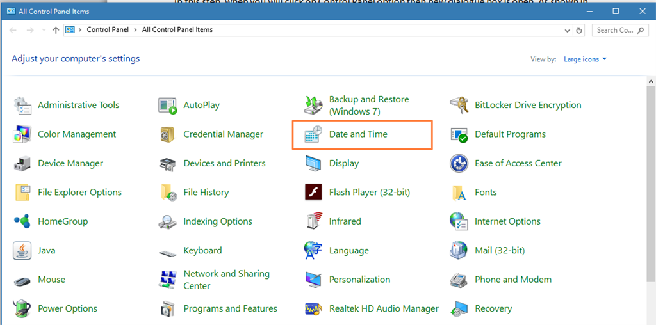
Task: Click the Credential Manager safe icon
Action: pos(168,134)
